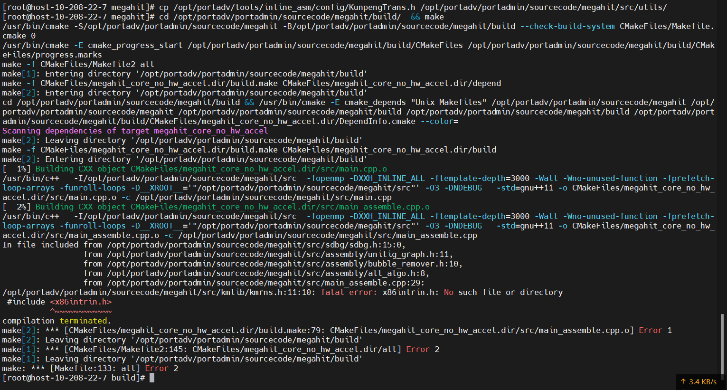Click the magenta "Scanning dependencies of target" line
Screen dimensions: 727x390
click(x=135, y=131)
